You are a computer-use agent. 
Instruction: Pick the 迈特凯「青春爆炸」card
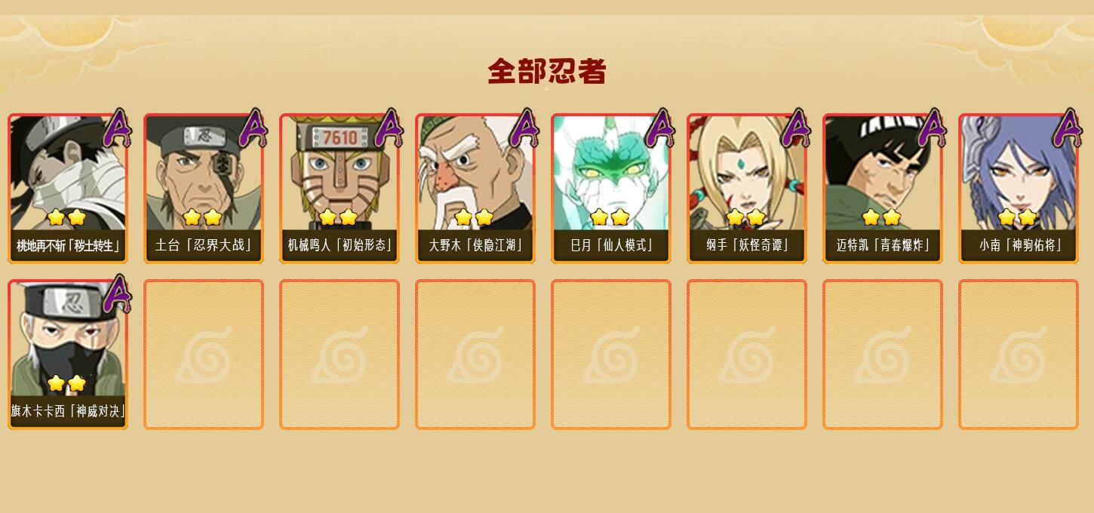click(883, 189)
